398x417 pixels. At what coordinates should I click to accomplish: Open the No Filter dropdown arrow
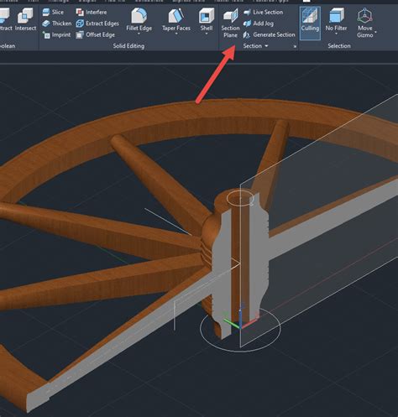coord(336,34)
